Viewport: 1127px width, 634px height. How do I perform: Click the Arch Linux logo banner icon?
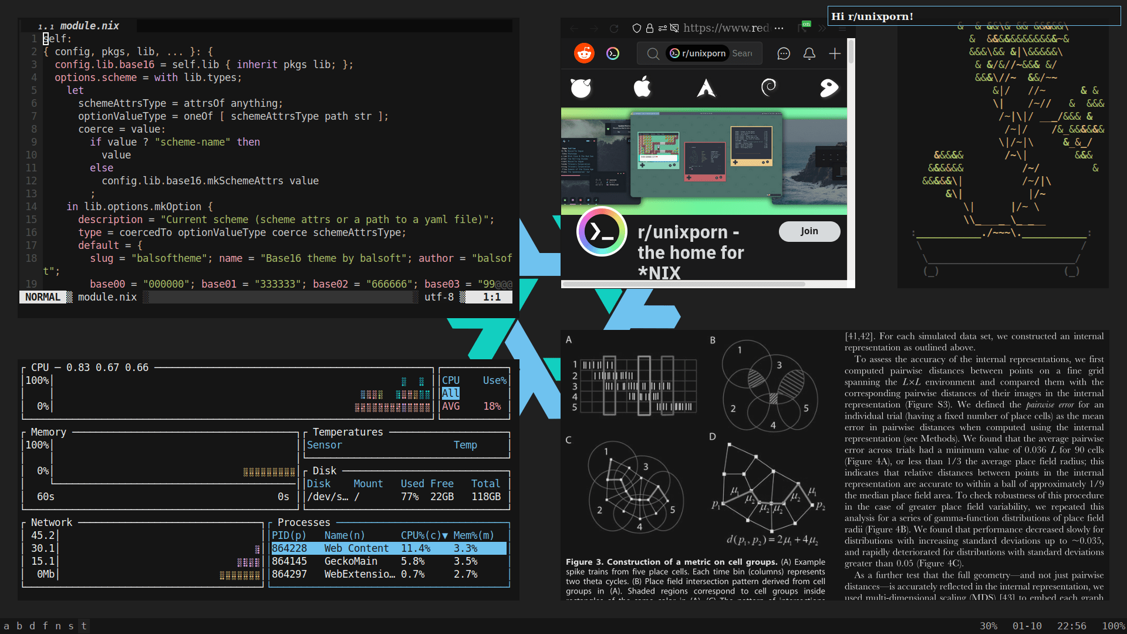706,88
